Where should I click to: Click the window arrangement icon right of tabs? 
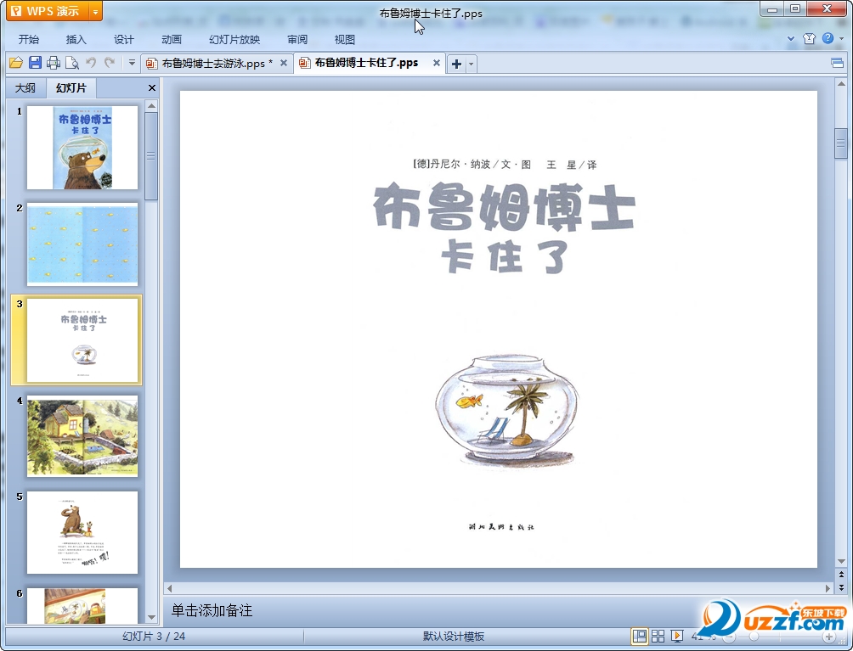point(837,64)
